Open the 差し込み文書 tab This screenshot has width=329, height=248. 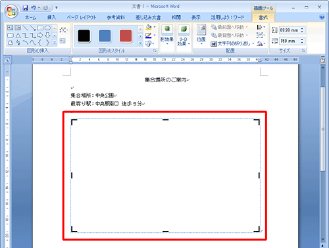point(148,18)
